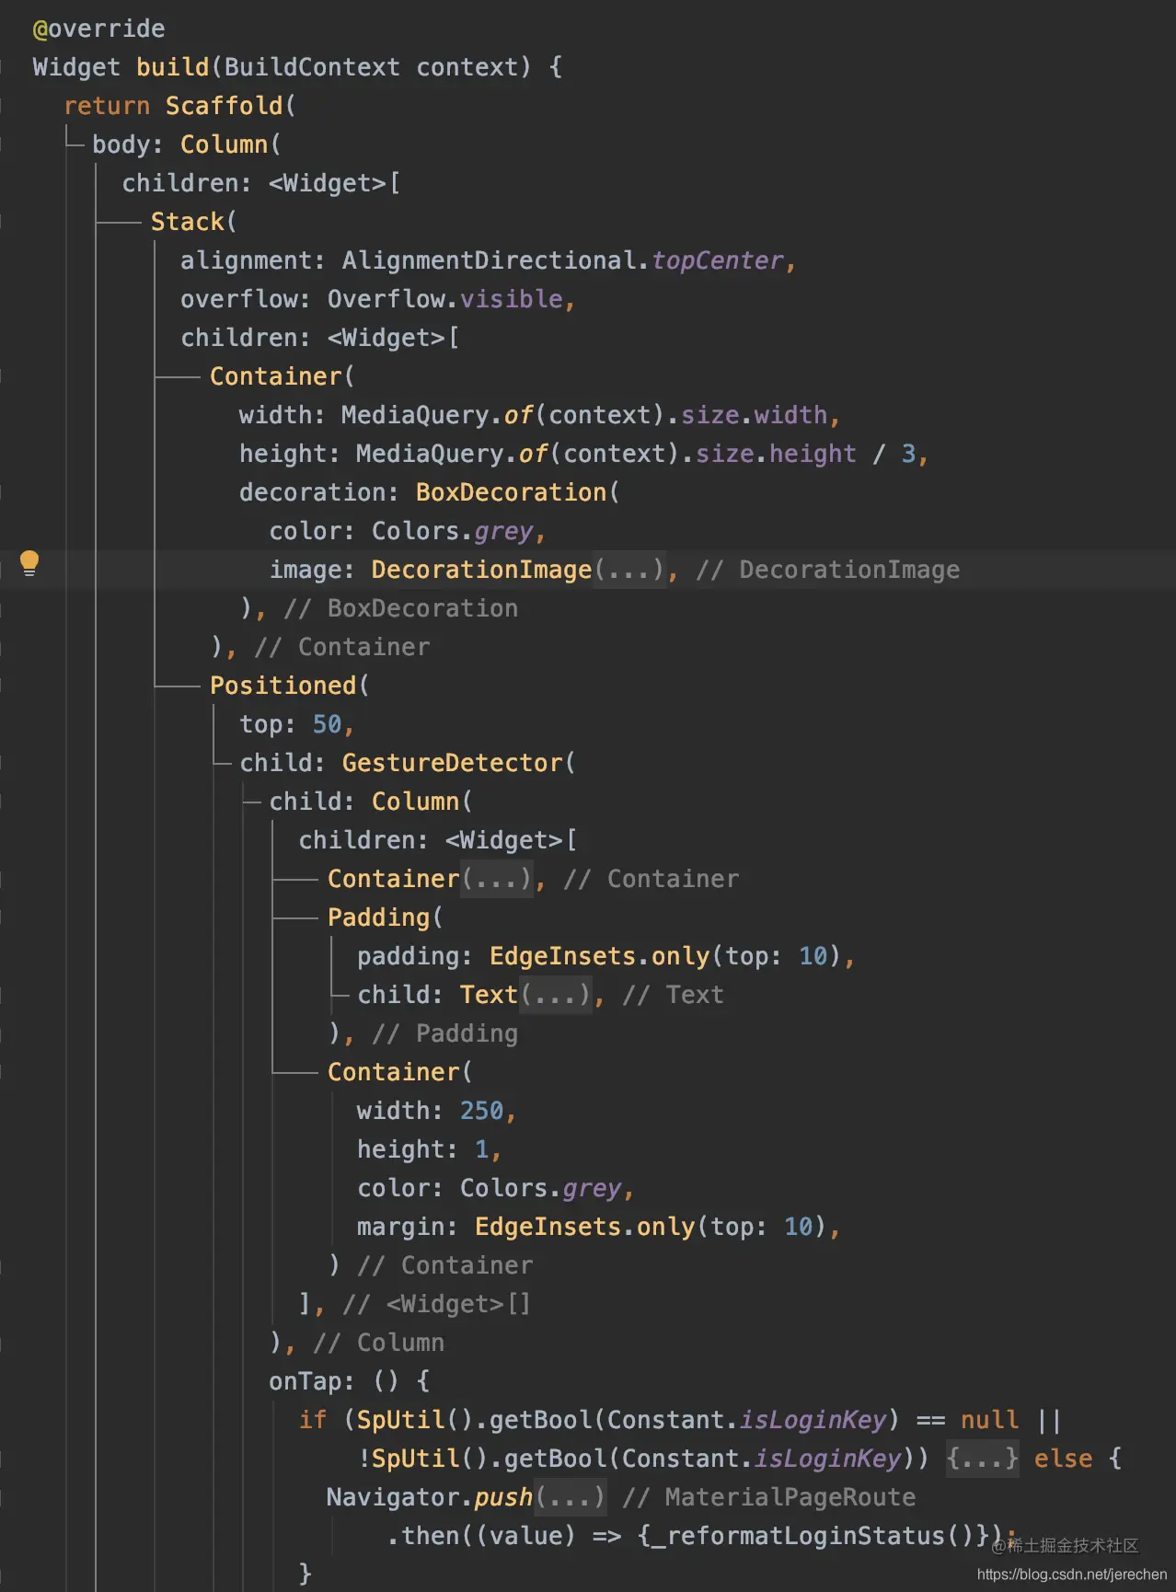Click Container( below the Stack children line
Image resolution: width=1176 pixels, height=1592 pixels.
coord(276,376)
